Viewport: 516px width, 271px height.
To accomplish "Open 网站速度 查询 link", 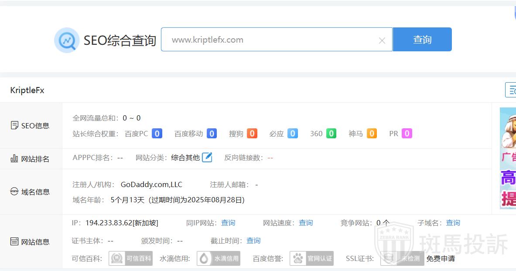I will click(305, 223).
